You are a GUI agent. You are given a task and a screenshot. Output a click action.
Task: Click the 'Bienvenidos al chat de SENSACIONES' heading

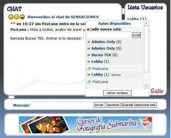pos(63,17)
